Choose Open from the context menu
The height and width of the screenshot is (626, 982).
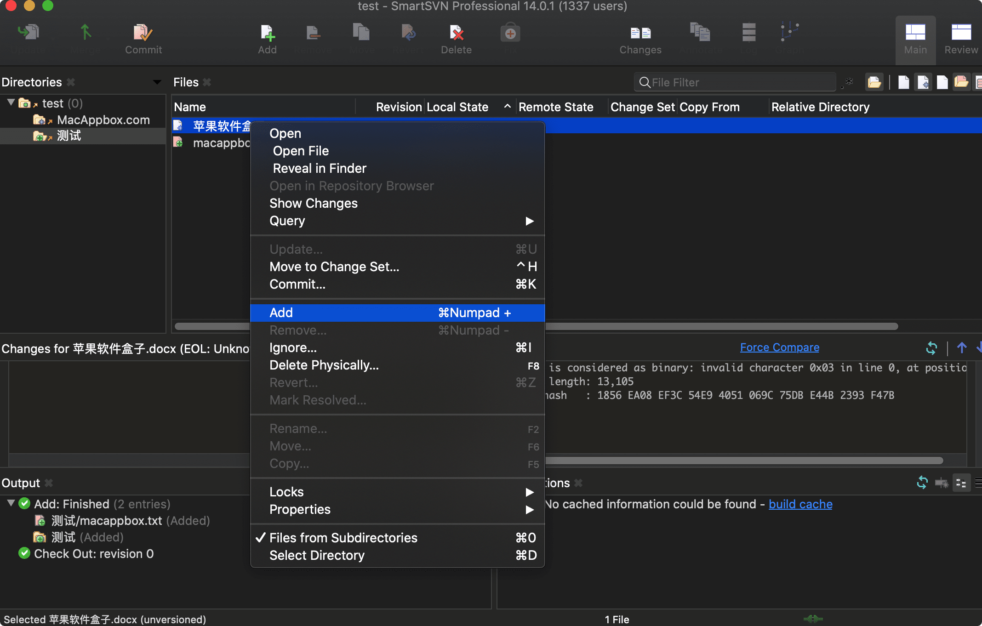tap(398, 134)
